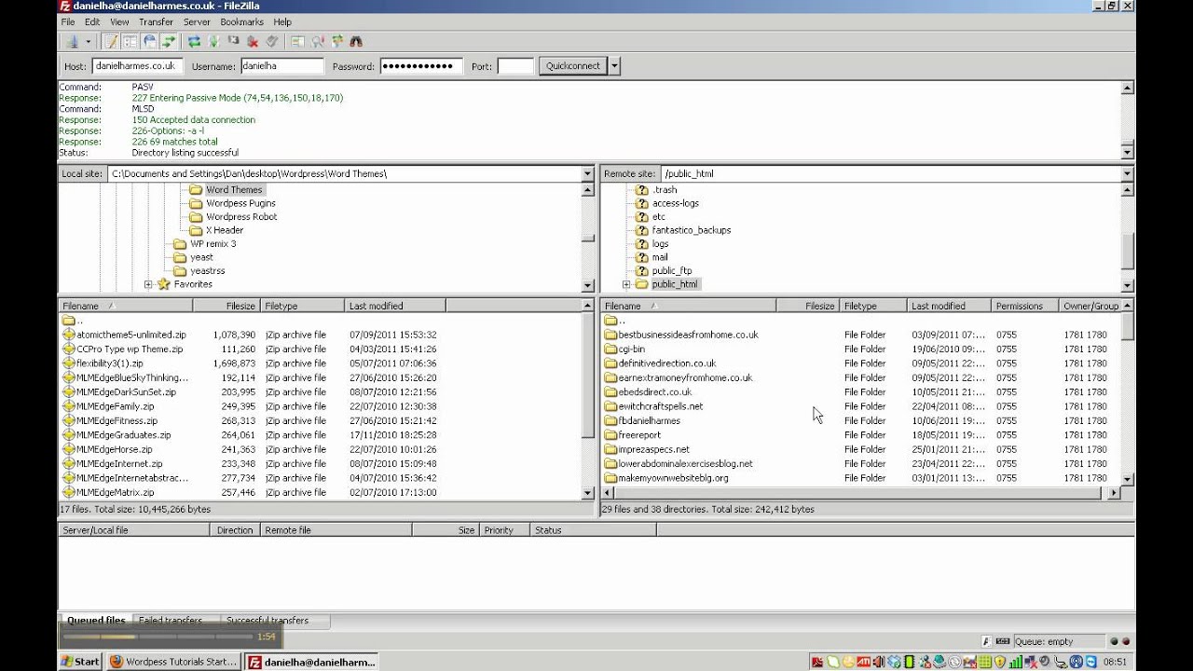The height and width of the screenshot is (671, 1193).
Task: Toggle the transfer queue display
Action: click(x=169, y=41)
